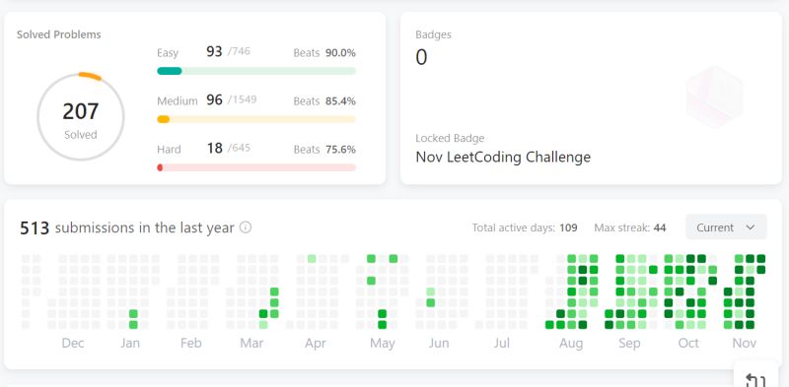Click the Hard difficulty label
This screenshot has width=789, height=387.
tap(169, 150)
